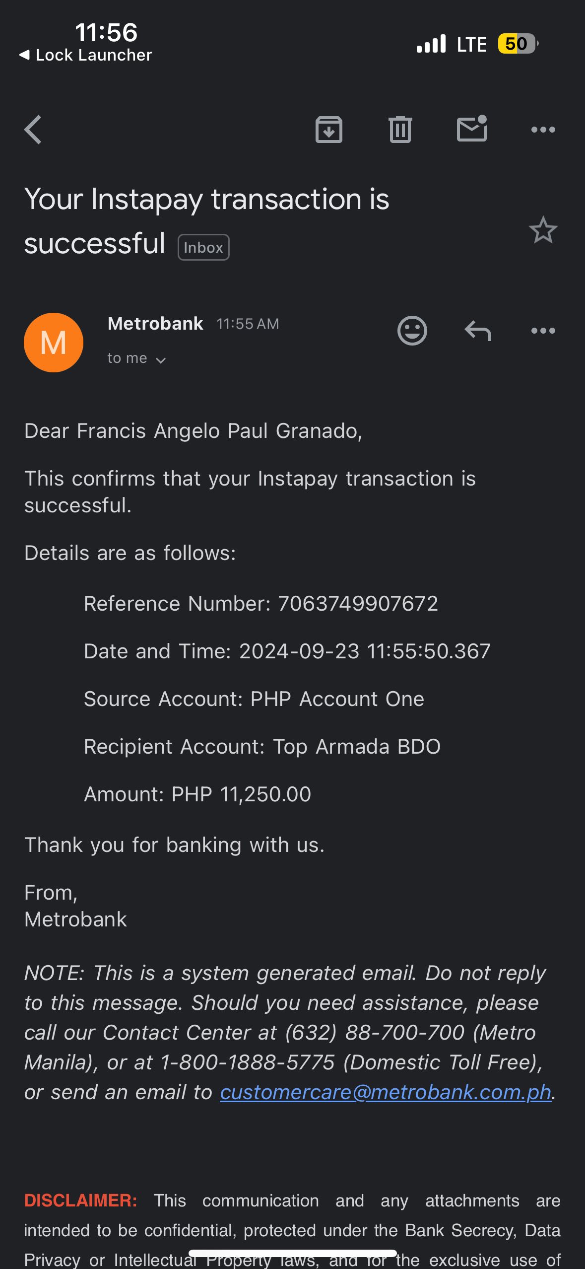Tap the 11:56 status bar clock
Viewport: 585px width, 1269px height.
(106, 33)
